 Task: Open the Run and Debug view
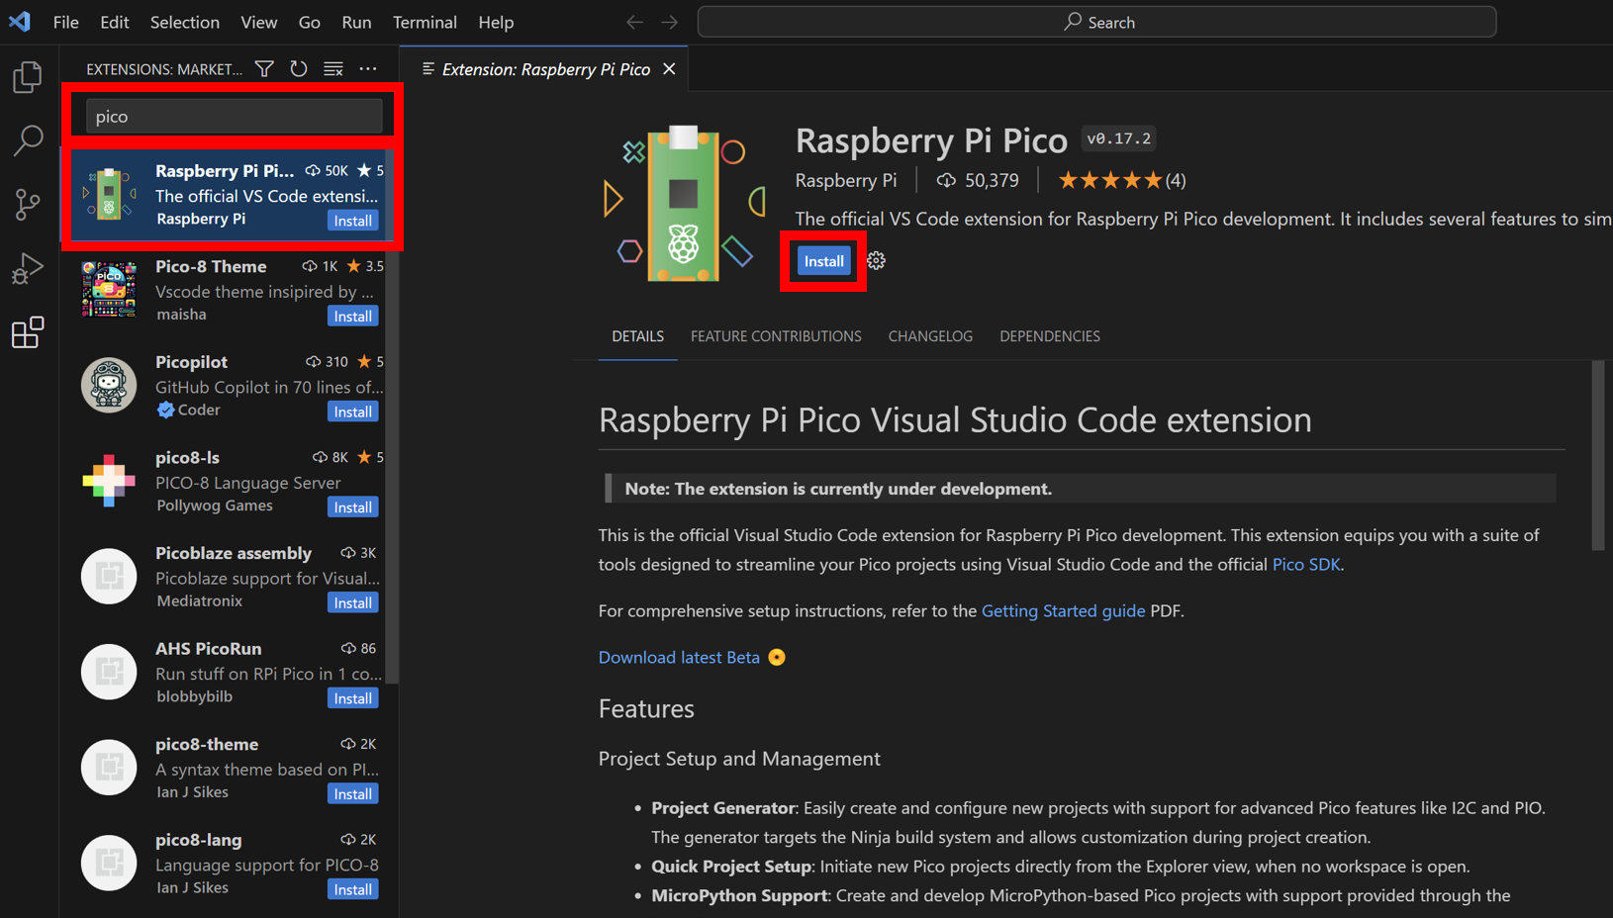pyautogui.click(x=28, y=268)
